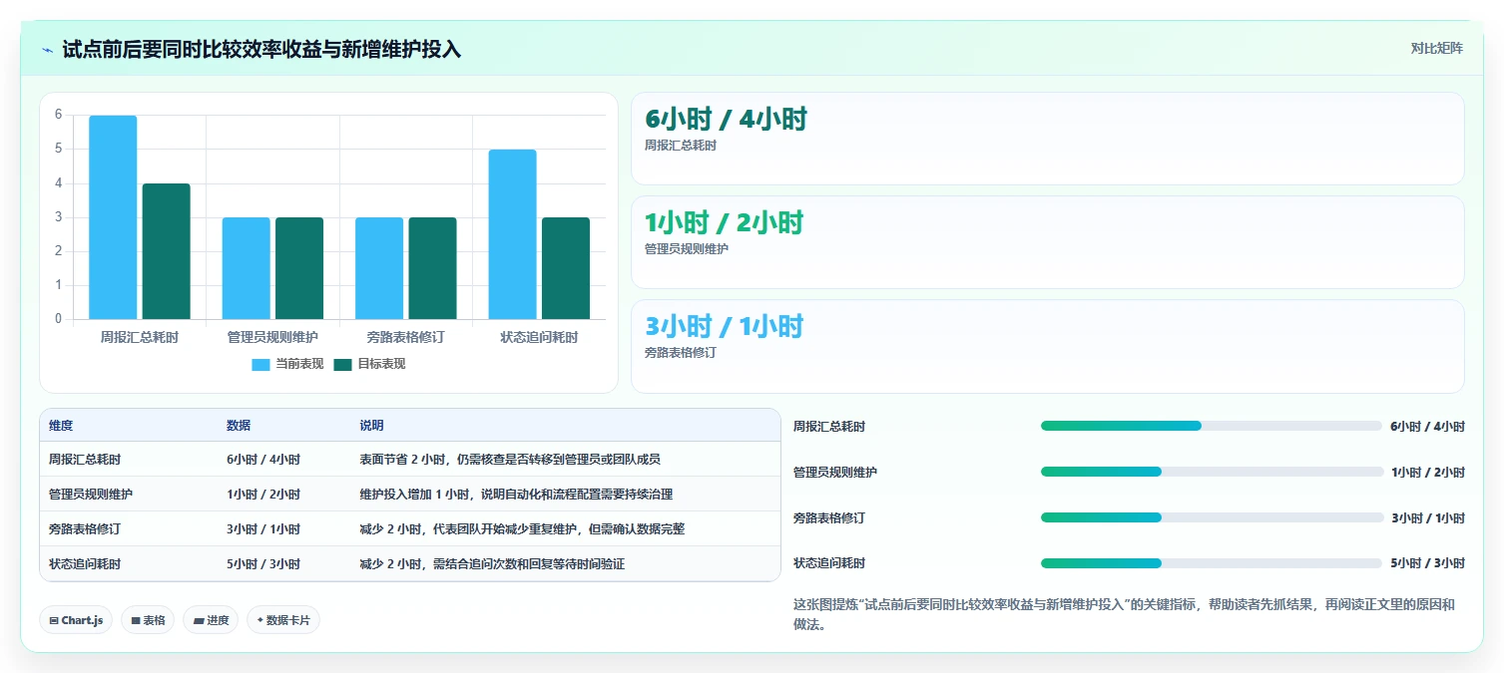This screenshot has width=1504, height=673.
Task: Click the 表格 tag chip
Action: coord(148,620)
